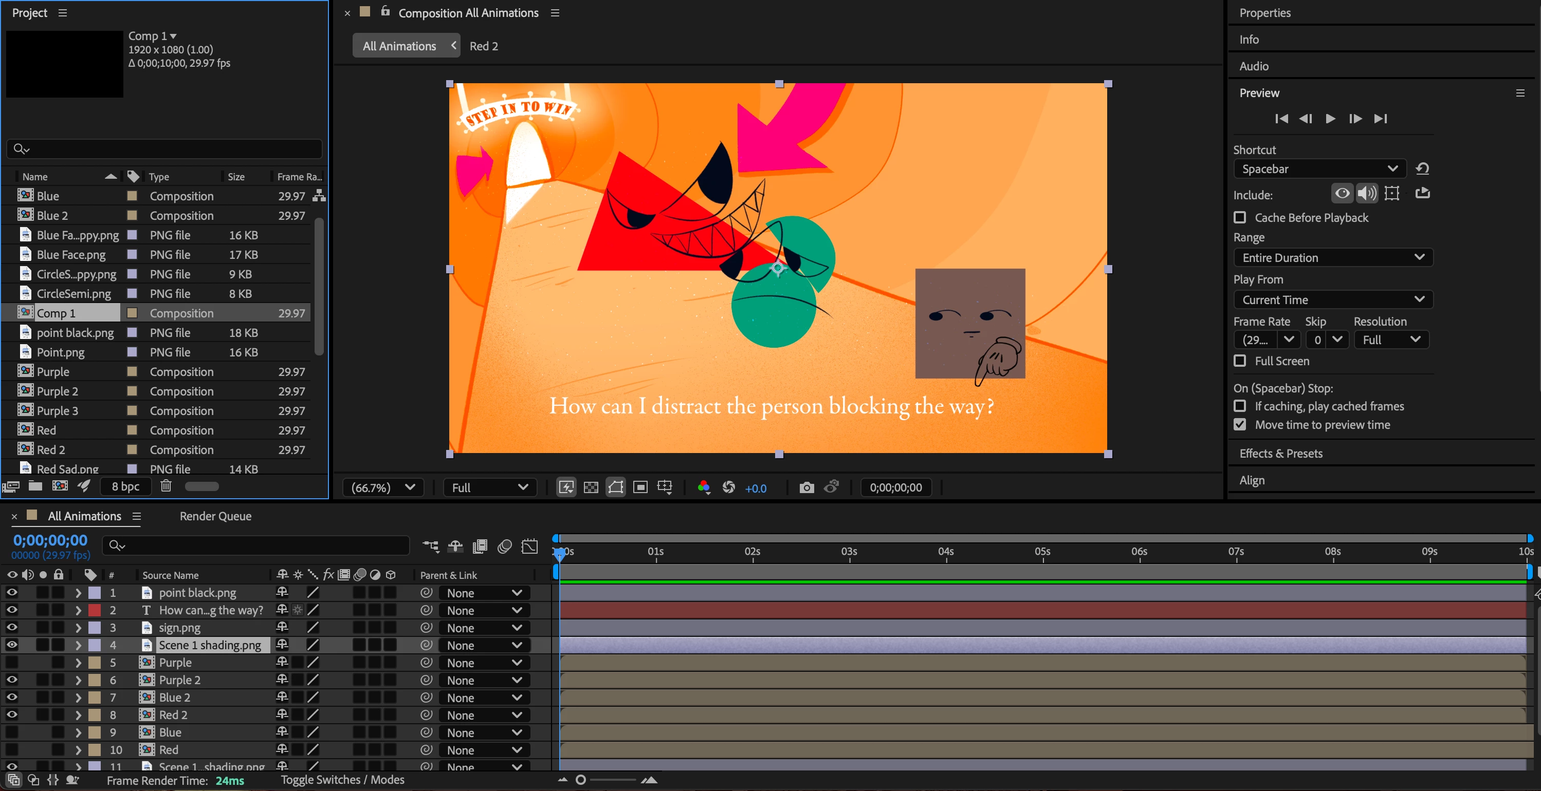Switch to the Render Queue tab

(x=215, y=516)
